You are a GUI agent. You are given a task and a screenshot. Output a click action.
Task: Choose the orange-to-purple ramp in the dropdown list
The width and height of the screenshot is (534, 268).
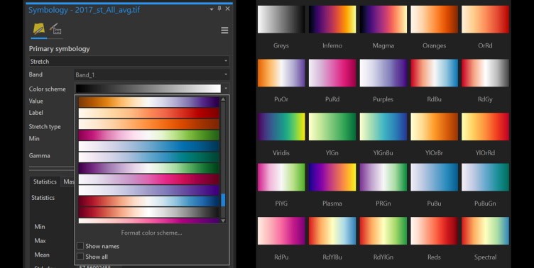click(149, 102)
